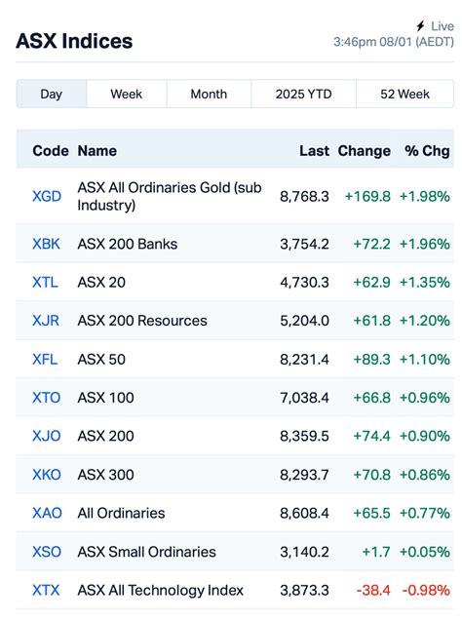Viewport: 462px width, 620px height.
Task: Click the +1.96% percent change
Action: point(424,244)
